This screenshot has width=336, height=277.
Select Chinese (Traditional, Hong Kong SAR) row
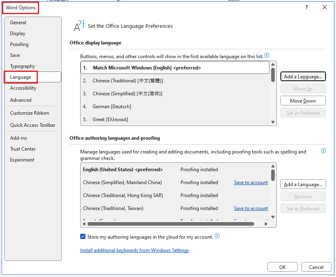(176, 195)
